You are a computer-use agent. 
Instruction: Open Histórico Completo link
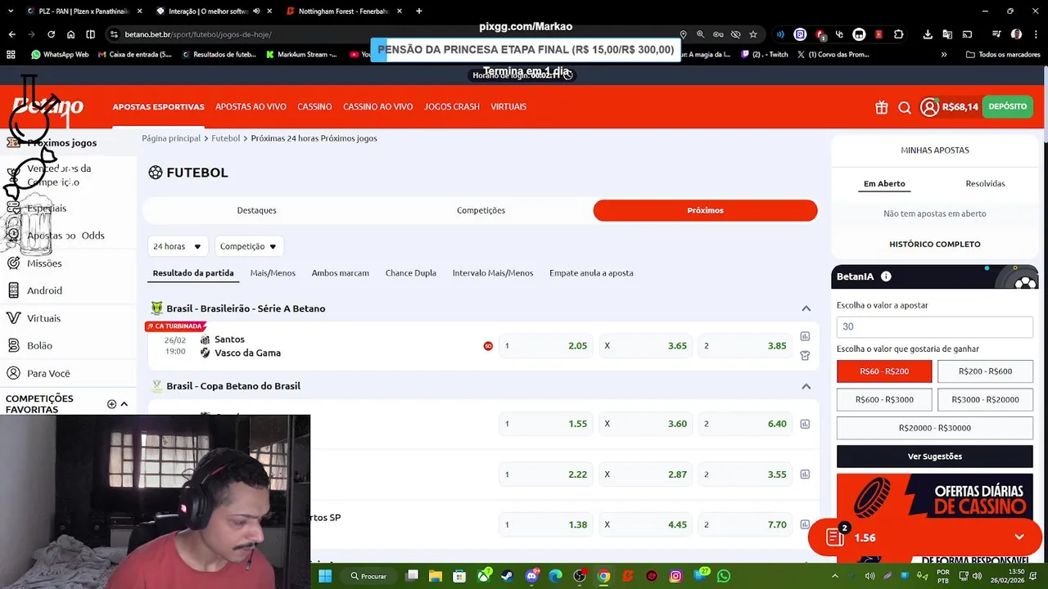[x=935, y=245]
